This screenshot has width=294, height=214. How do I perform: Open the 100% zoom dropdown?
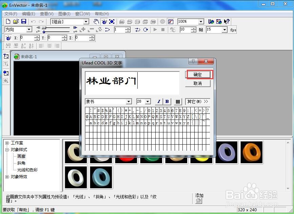coord(201,22)
